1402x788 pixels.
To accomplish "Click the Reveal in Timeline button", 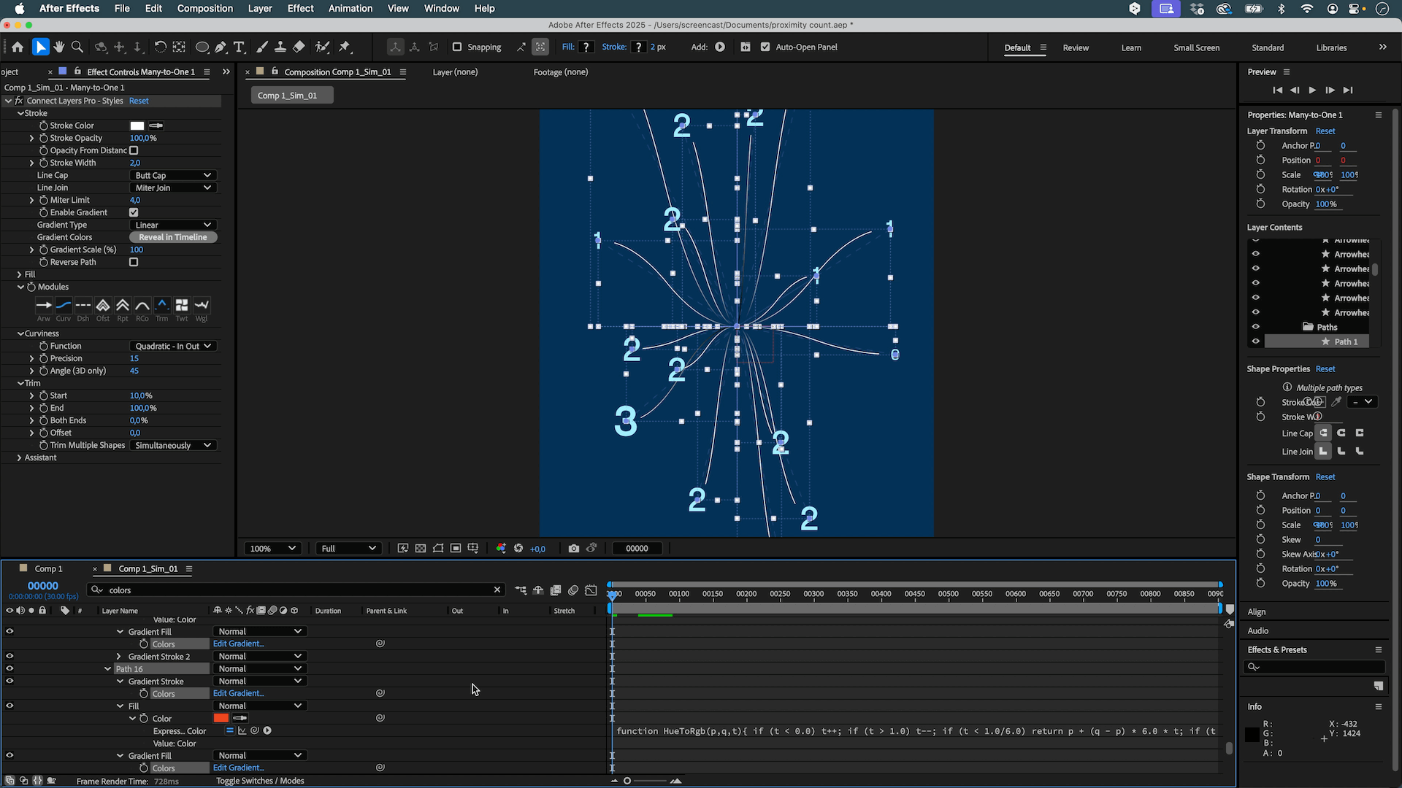I will [173, 237].
